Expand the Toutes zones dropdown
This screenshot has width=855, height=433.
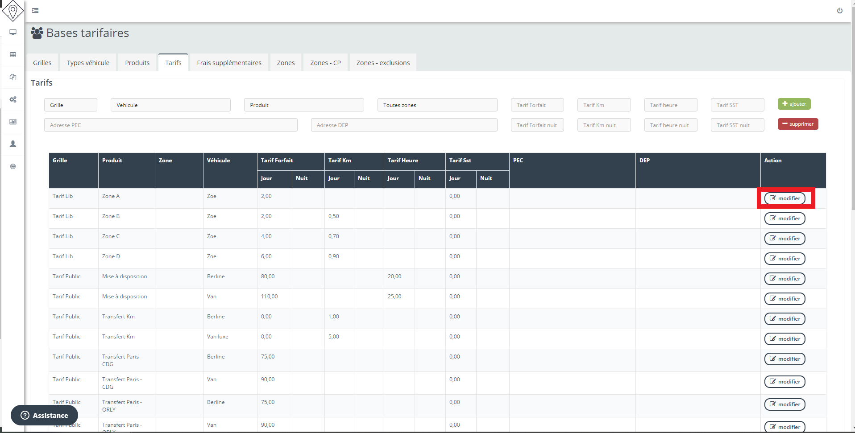tap(437, 105)
